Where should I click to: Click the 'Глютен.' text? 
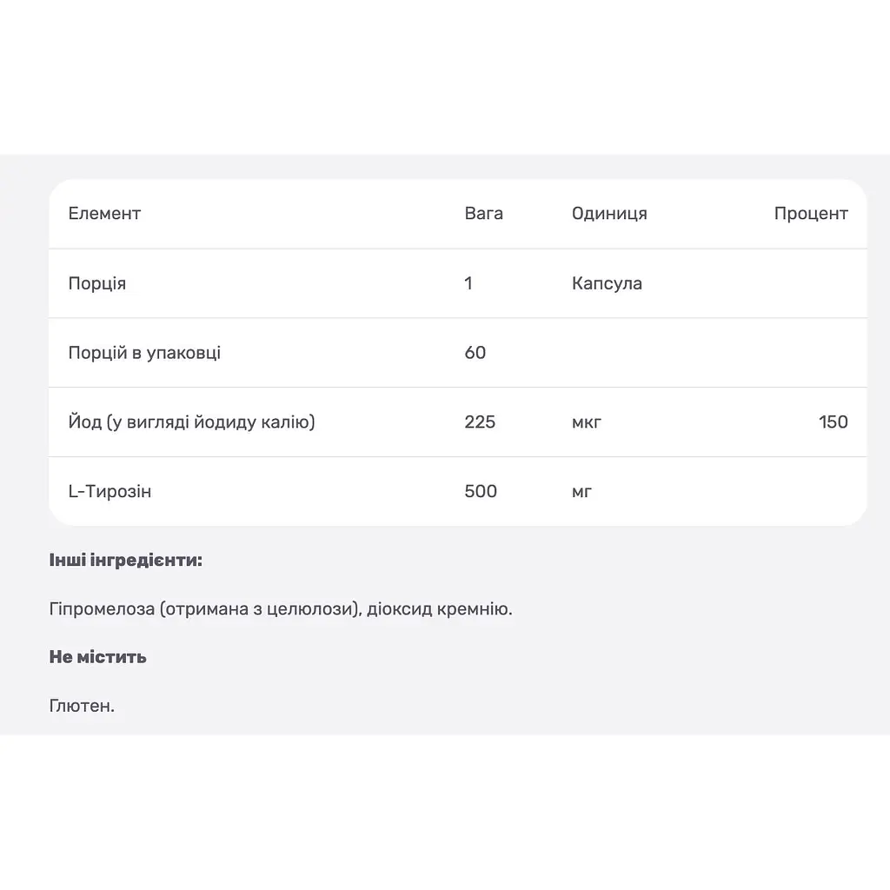[82, 706]
